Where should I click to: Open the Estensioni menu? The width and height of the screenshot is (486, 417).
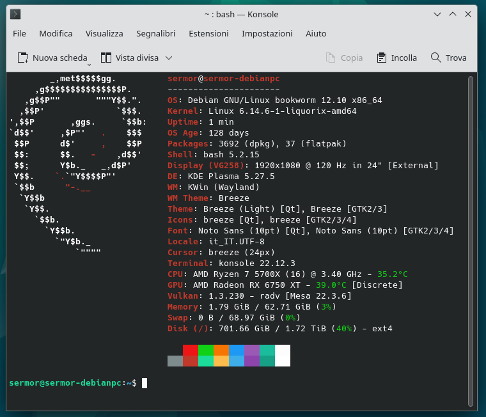click(208, 33)
